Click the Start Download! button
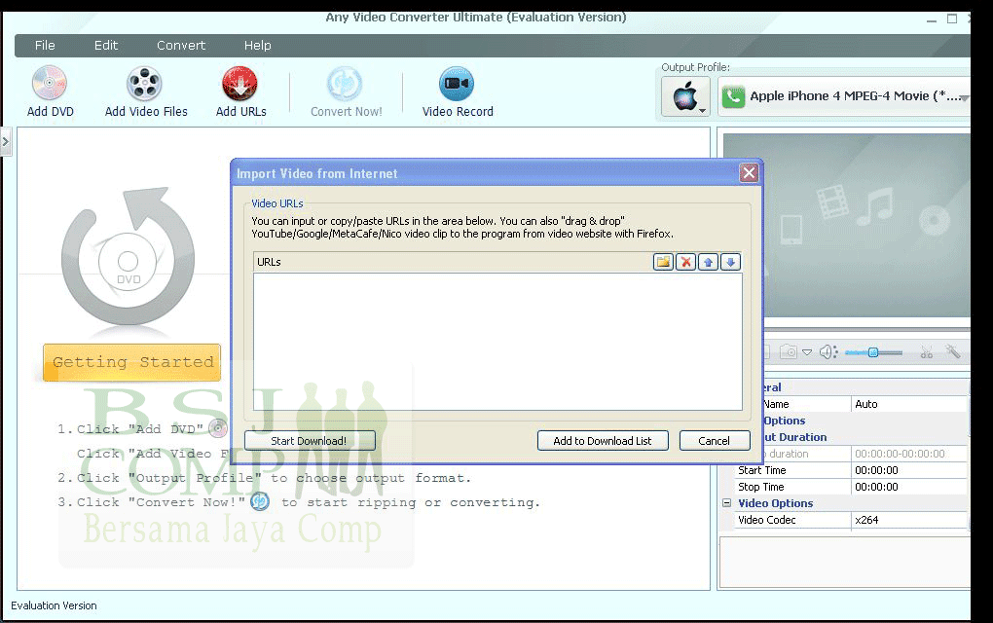This screenshot has height=623, width=993. (x=310, y=441)
